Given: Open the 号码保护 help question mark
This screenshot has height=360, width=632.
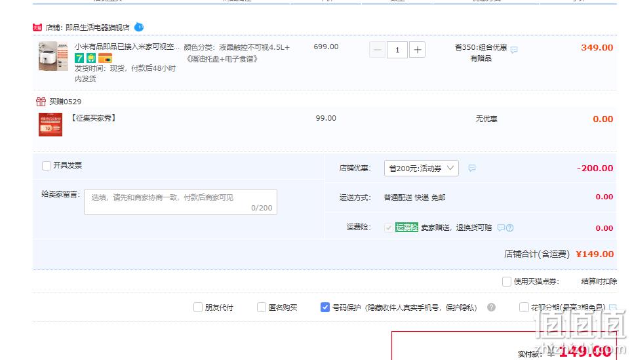Looking at the screenshot, I should (491, 307).
